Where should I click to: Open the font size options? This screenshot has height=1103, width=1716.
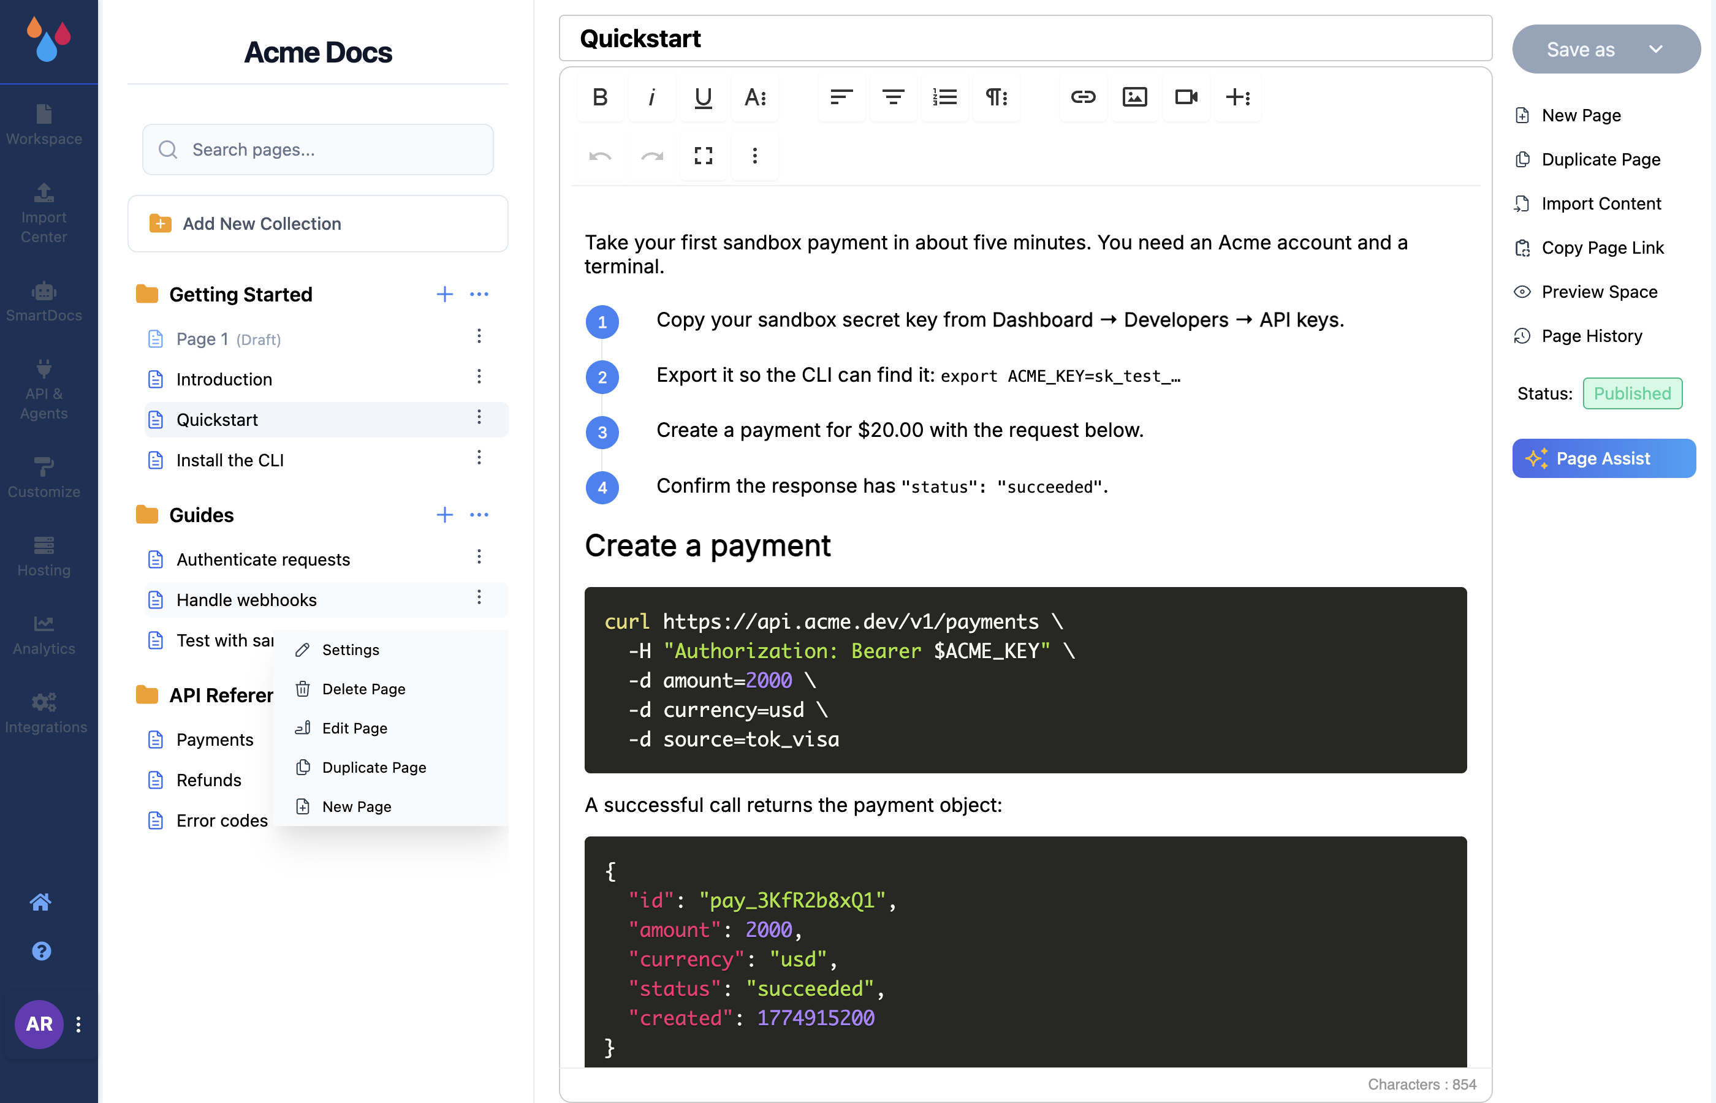755,97
